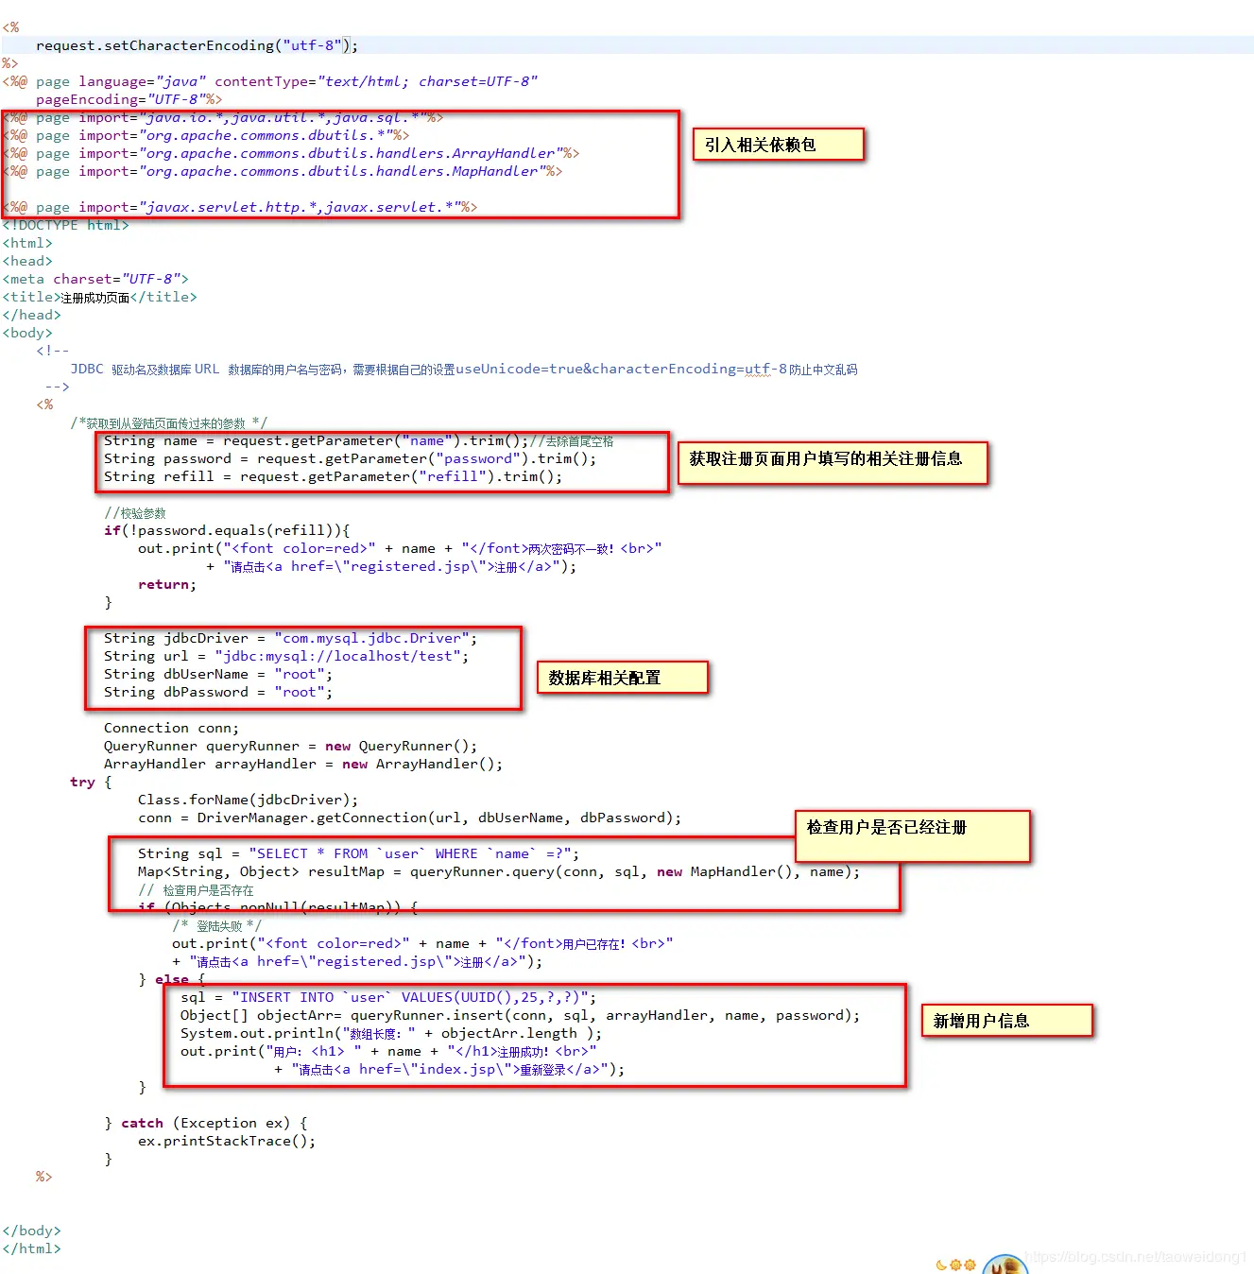This screenshot has width=1254, height=1274.
Task: Click the /* 登陆失败 */ comment
Action: pos(216,925)
